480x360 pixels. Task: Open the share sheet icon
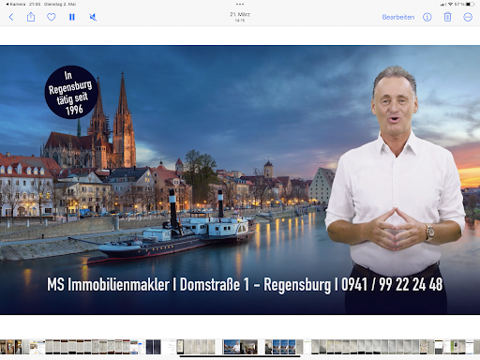[x=31, y=17]
